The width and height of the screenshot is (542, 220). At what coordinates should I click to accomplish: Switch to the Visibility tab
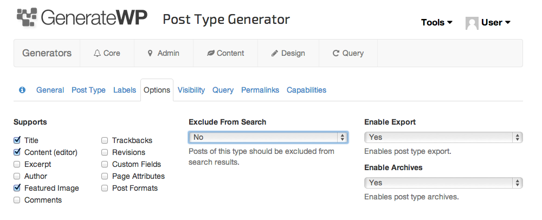(x=191, y=90)
